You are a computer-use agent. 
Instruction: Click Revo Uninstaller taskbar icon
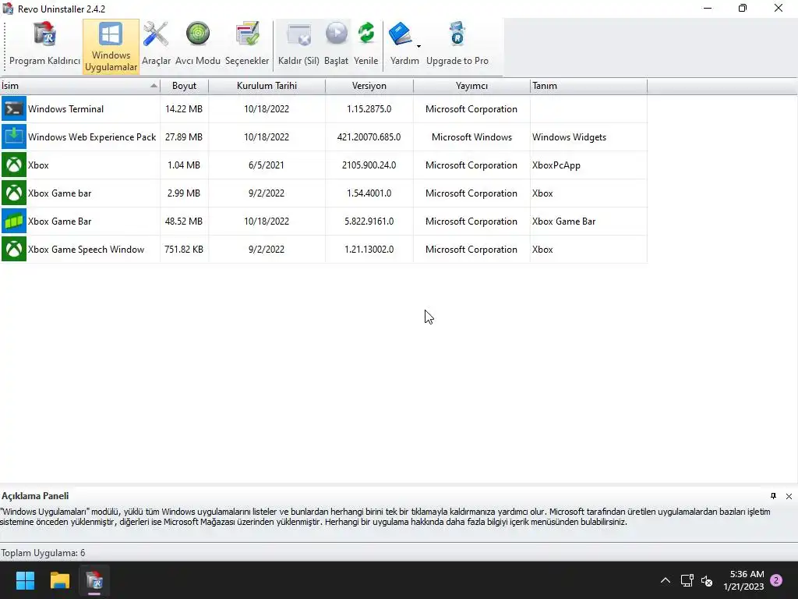[x=94, y=580]
